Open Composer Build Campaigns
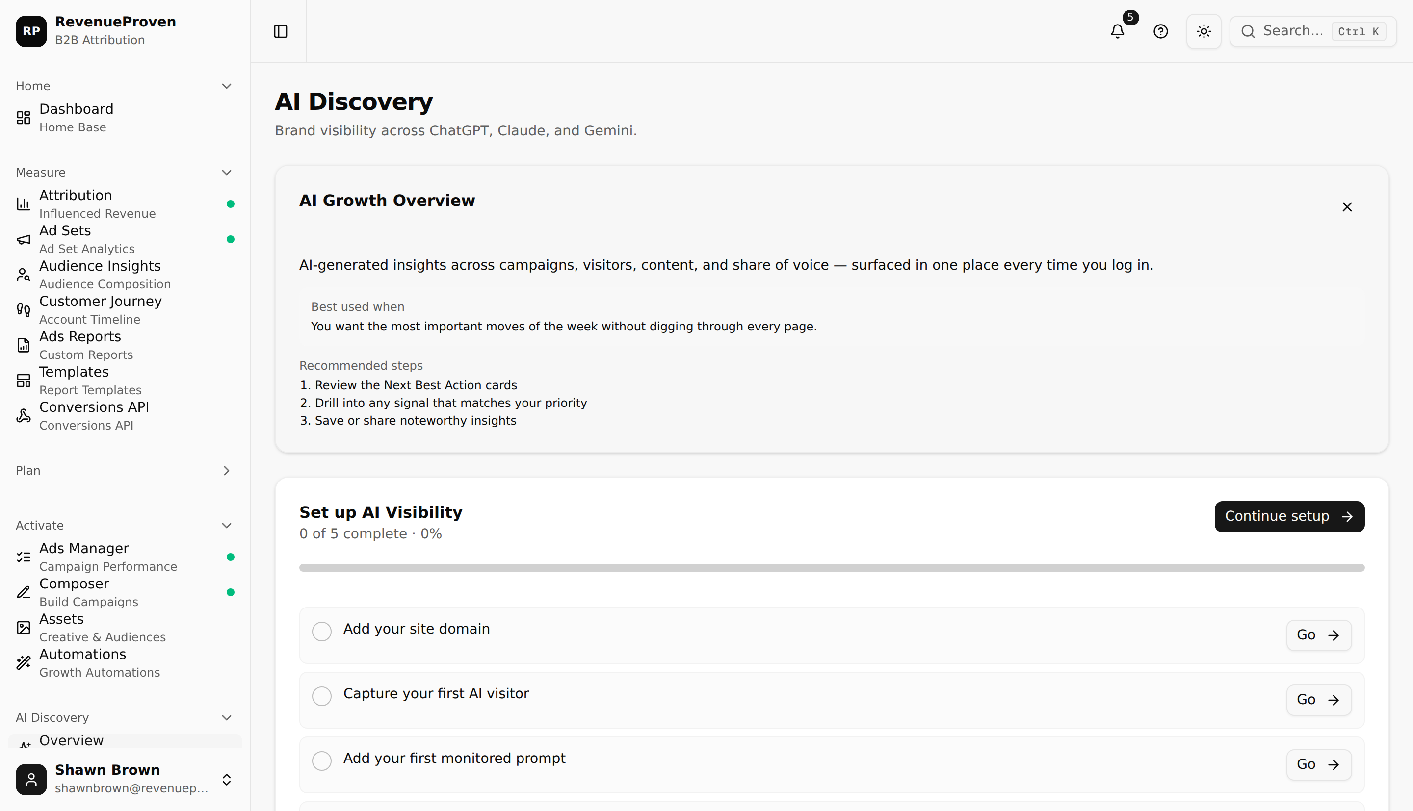This screenshot has width=1413, height=811. click(125, 592)
